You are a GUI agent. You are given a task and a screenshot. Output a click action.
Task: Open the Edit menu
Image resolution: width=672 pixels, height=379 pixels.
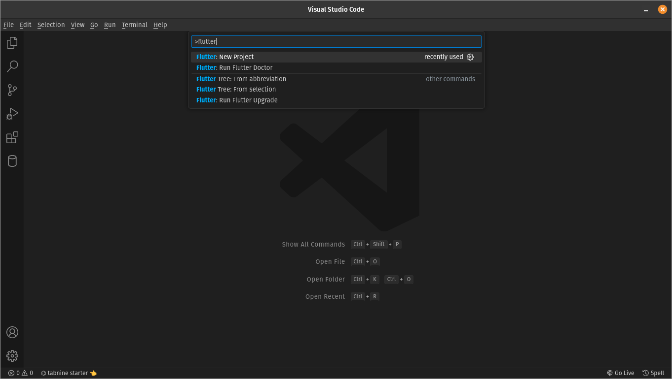point(25,25)
